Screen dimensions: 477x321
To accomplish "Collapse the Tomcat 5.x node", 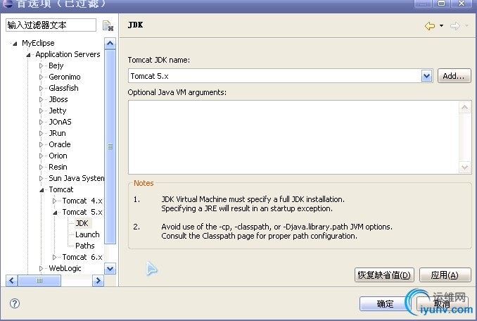I will coord(55,213).
